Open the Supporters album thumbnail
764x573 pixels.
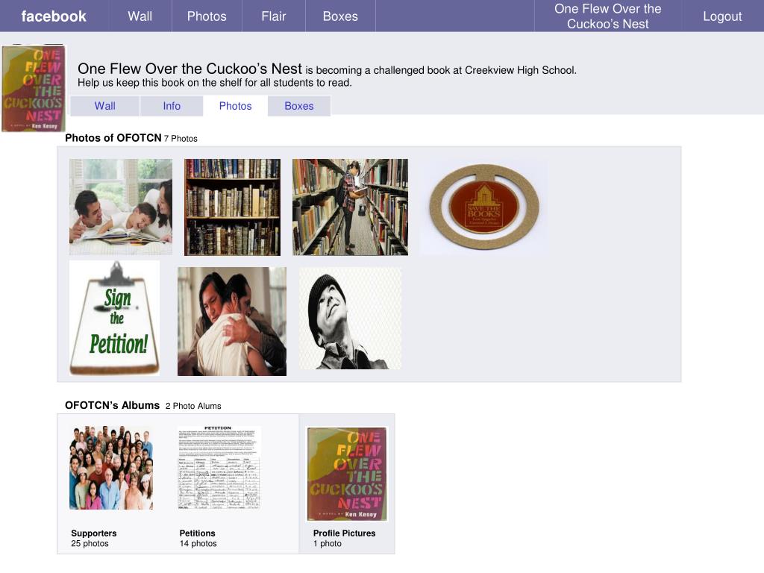coord(111,468)
